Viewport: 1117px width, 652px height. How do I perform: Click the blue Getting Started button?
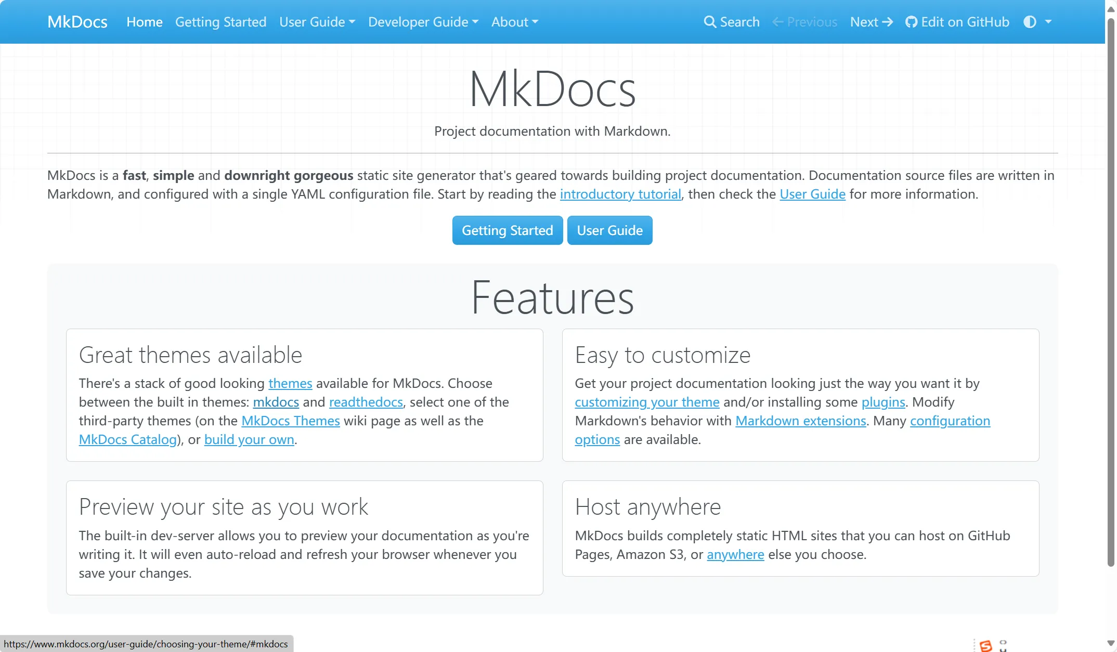point(508,230)
